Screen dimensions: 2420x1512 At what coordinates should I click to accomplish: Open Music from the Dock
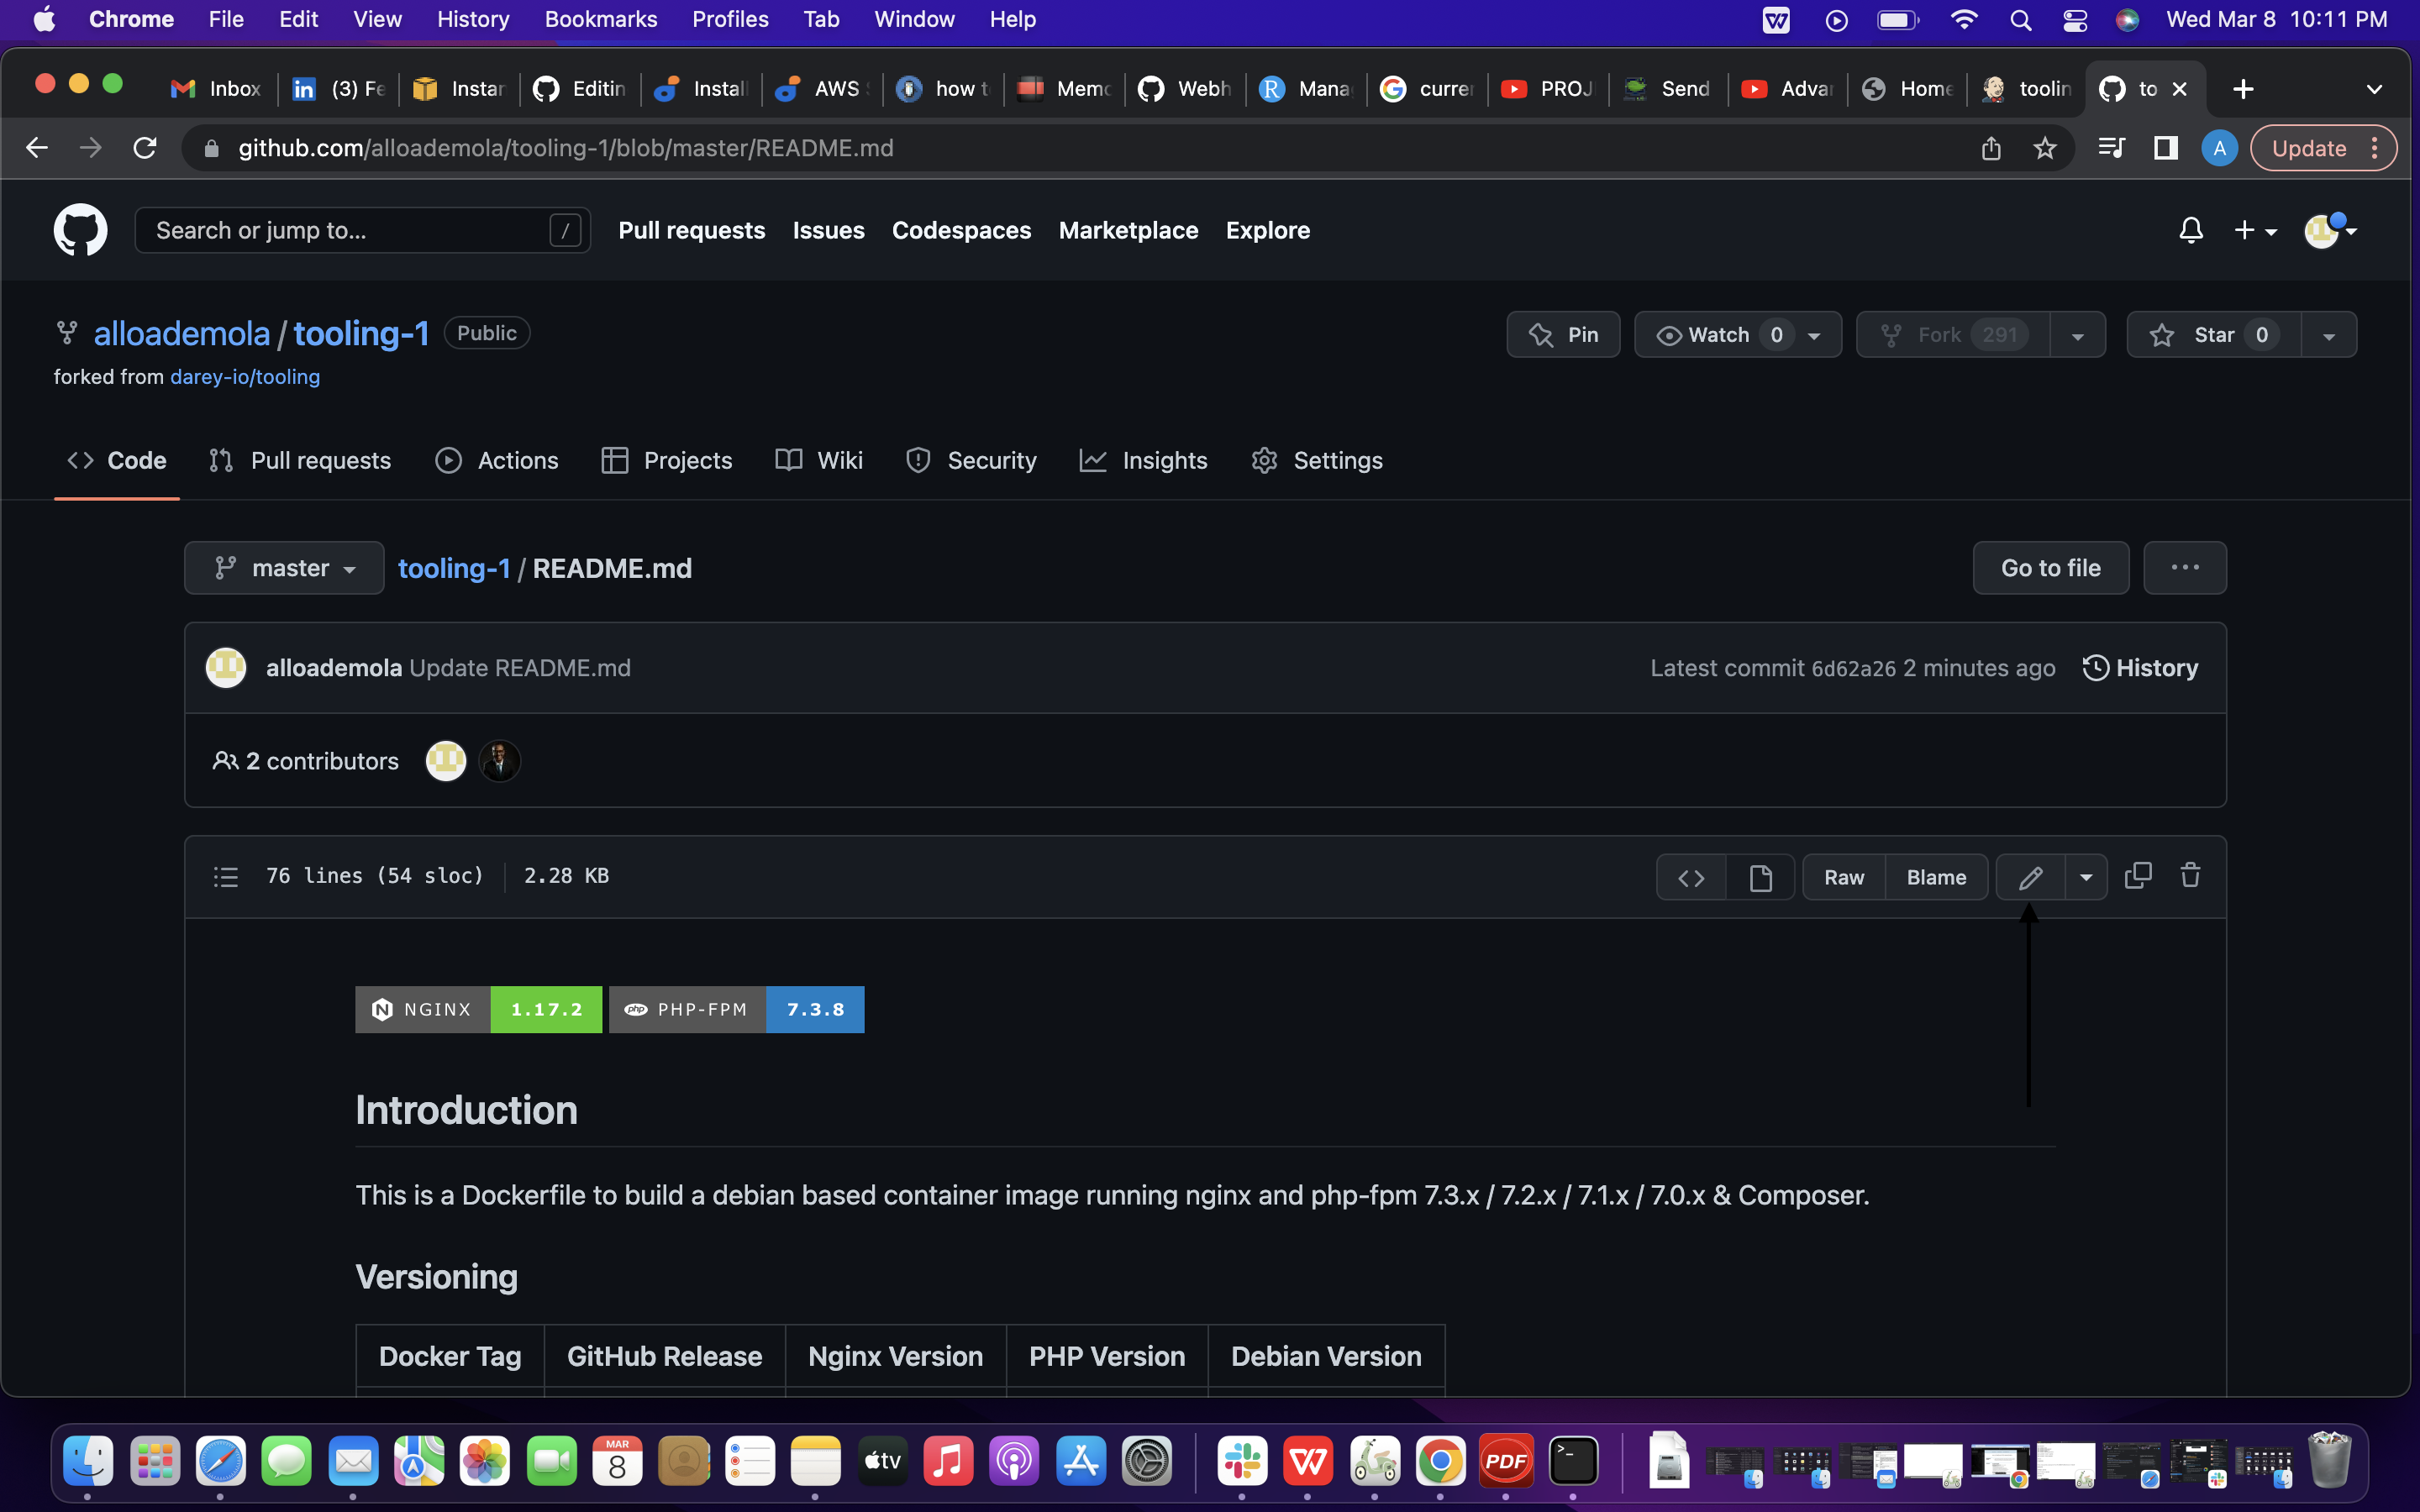click(948, 1460)
